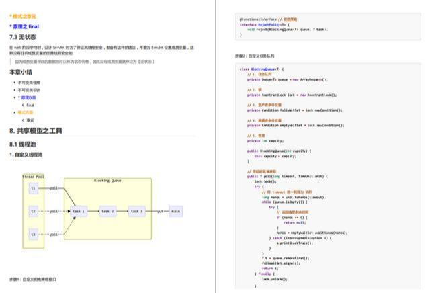Select the t1 thread node in the diagram
This screenshot has width=430, height=293.
pyautogui.click(x=33, y=188)
